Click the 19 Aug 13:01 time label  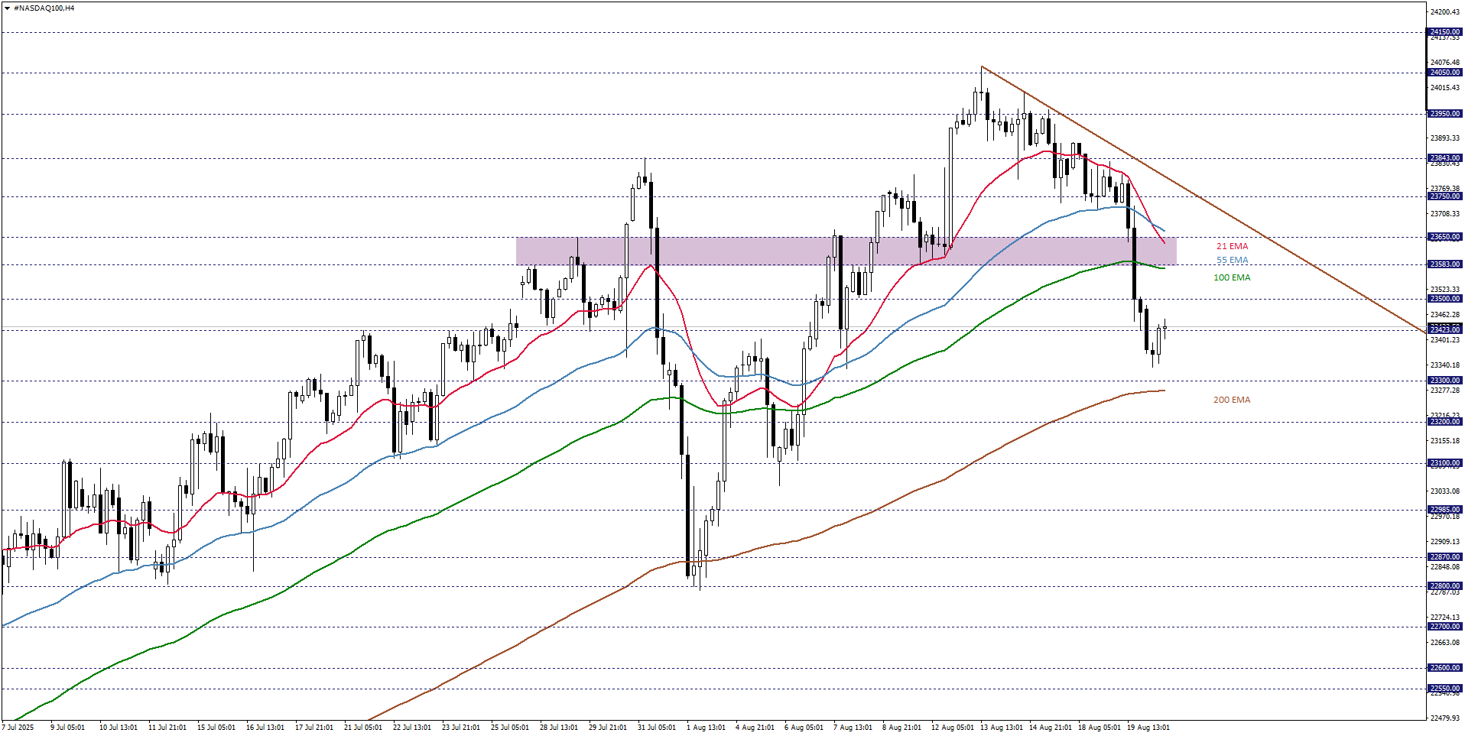tap(1148, 728)
